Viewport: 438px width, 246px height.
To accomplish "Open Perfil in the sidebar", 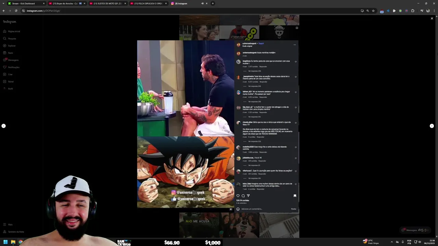I will click(8, 89).
